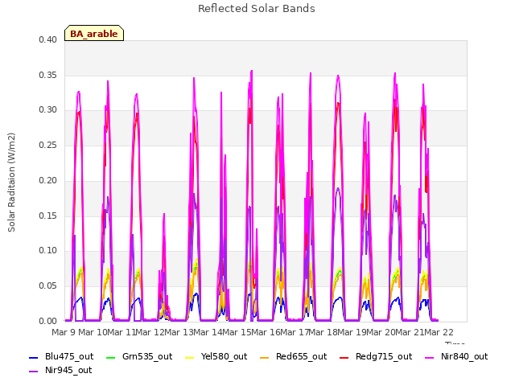Viewport: 515px width, 386px height.
Task: Toggle the Nir840_out legend entry
Action: tap(456, 356)
